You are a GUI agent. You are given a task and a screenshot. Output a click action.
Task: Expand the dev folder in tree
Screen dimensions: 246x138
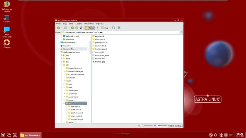point(61,62)
